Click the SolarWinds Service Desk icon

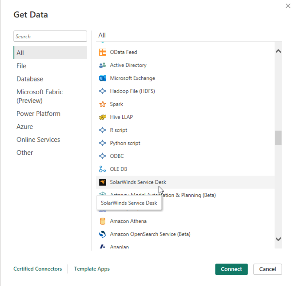(x=103, y=182)
